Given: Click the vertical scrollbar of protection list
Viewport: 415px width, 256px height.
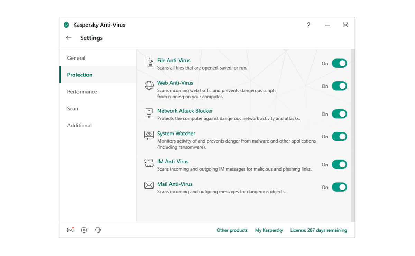Looking at the screenshot, I should pos(353,135).
